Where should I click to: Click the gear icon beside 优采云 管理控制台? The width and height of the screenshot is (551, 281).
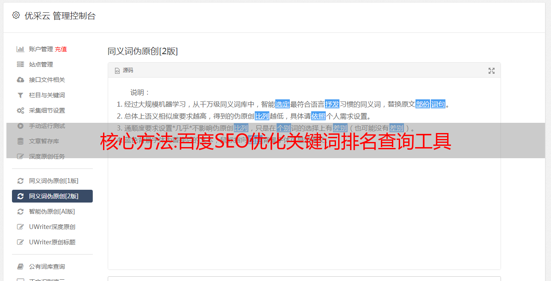(16, 15)
